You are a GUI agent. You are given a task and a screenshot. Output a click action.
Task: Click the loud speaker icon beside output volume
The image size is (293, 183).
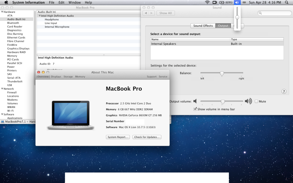coord(248,101)
